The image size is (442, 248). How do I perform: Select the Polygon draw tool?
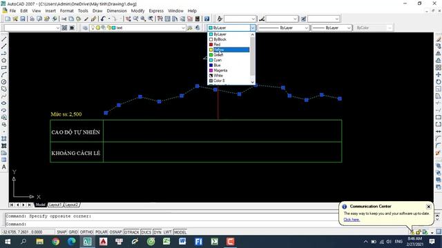[4, 61]
